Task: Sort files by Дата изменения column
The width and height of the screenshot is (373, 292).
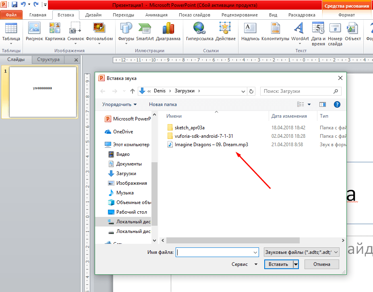Action: 289,116
